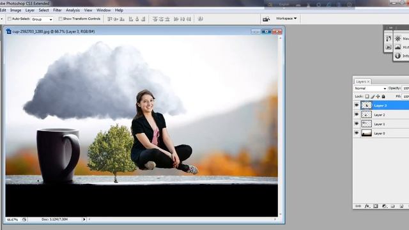The width and height of the screenshot is (409, 230).
Task: Click document vertical scrollbar down arrow
Action: [281, 214]
